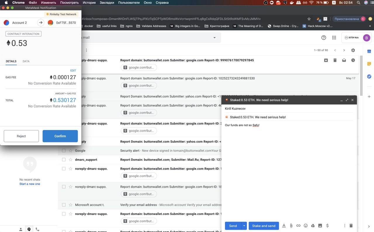Click the Stake and send button
Image resolution: width=374 pixels, height=232 pixels.
tap(264, 226)
